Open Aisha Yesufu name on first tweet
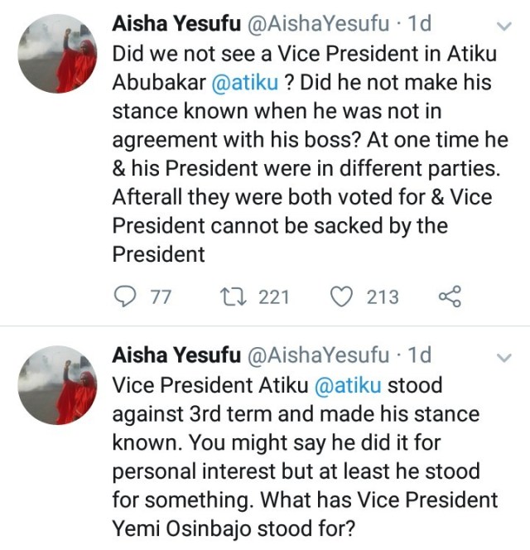This screenshot has width=530, height=550. point(171,24)
